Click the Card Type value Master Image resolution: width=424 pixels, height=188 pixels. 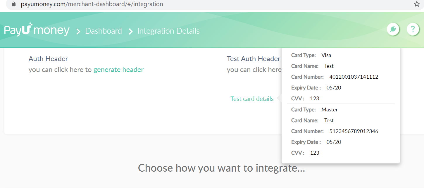click(x=330, y=110)
